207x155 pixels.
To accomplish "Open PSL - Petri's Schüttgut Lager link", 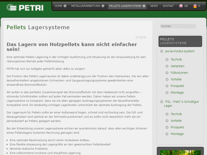I will click(181, 104).
